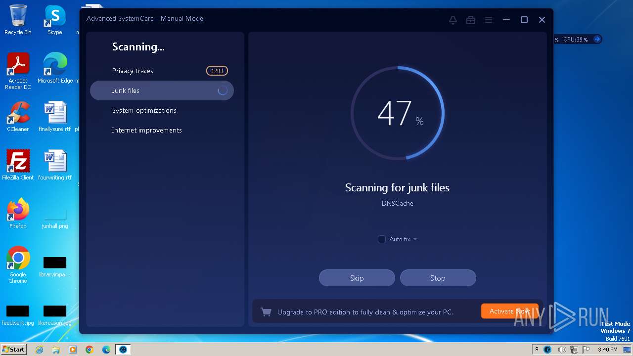This screenshot has height=356, width=633.
Task: Launch the Skype desktop shortcut
Action: 55,20
